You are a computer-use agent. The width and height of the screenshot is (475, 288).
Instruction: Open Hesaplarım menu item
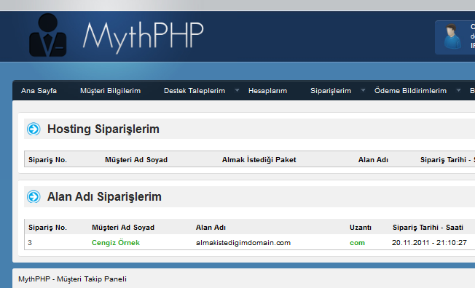coord(267,91)
